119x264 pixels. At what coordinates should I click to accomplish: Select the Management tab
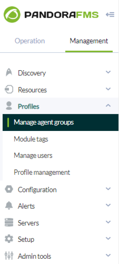click(x=89, y=41)
